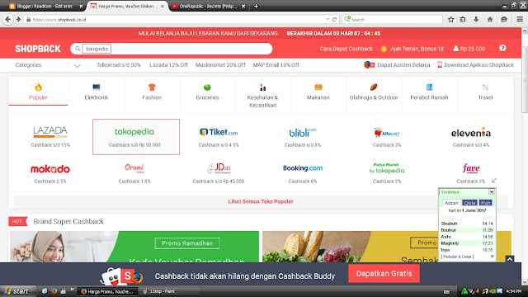
Task: Open a new browser tab
Action: 256,6
